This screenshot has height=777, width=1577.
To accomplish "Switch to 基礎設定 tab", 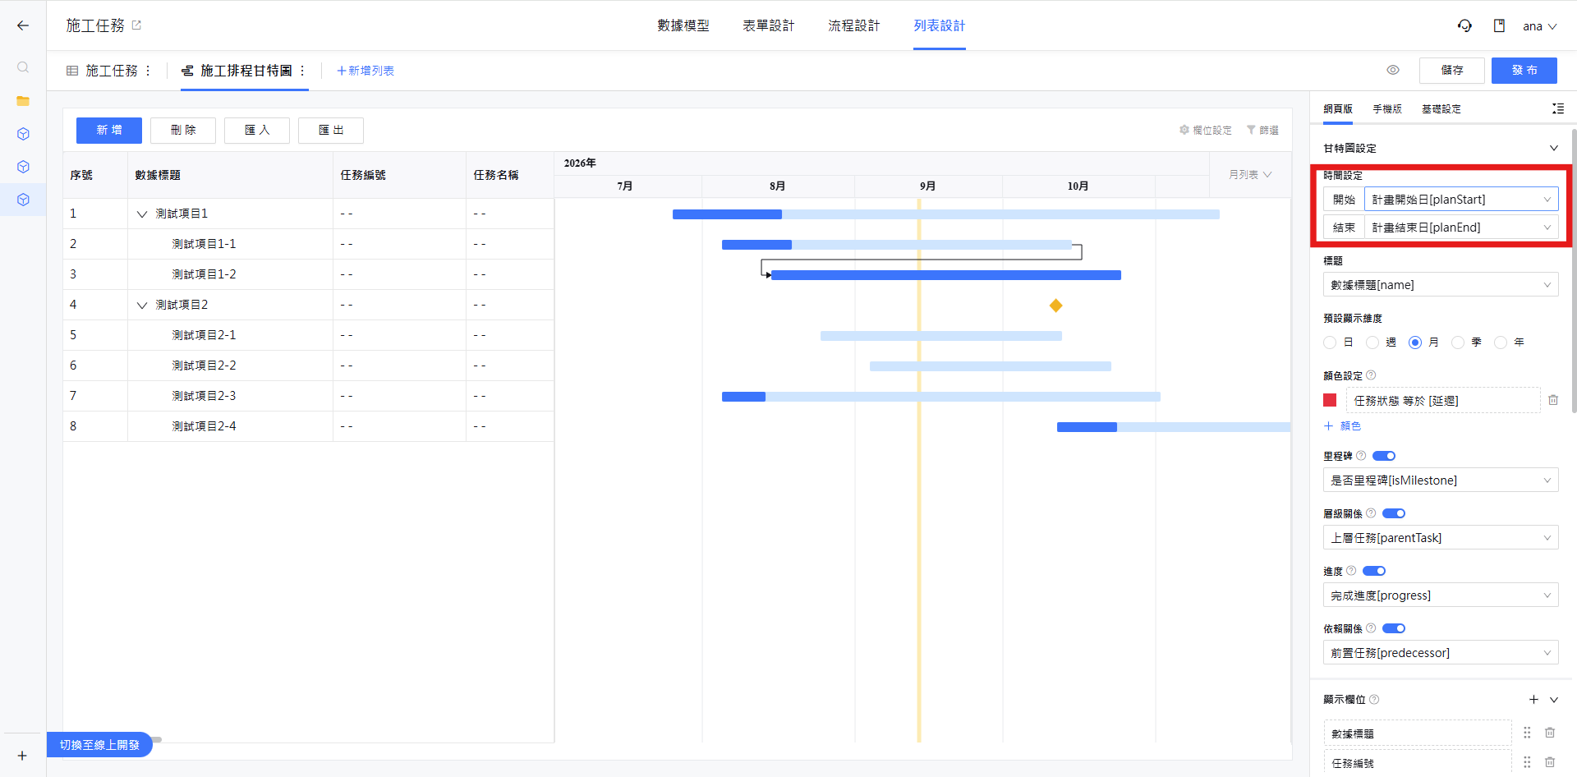I will point(1441,108).
